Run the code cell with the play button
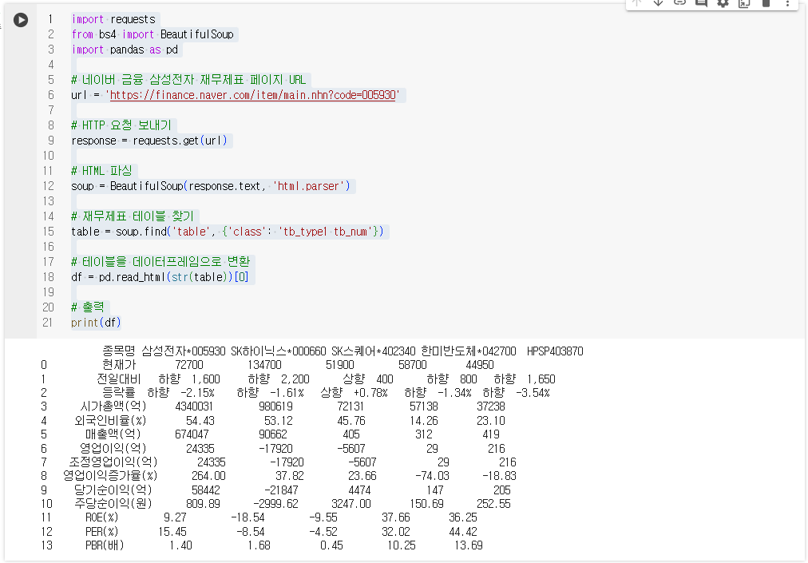The image size is (808, 563). coord(21,20)
